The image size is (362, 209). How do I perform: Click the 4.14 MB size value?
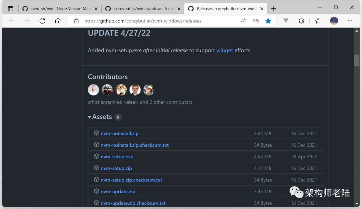click(x=263, y=168)
